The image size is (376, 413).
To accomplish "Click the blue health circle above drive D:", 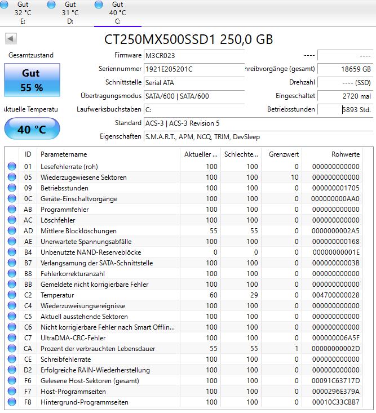I will [x=51, y=4].
